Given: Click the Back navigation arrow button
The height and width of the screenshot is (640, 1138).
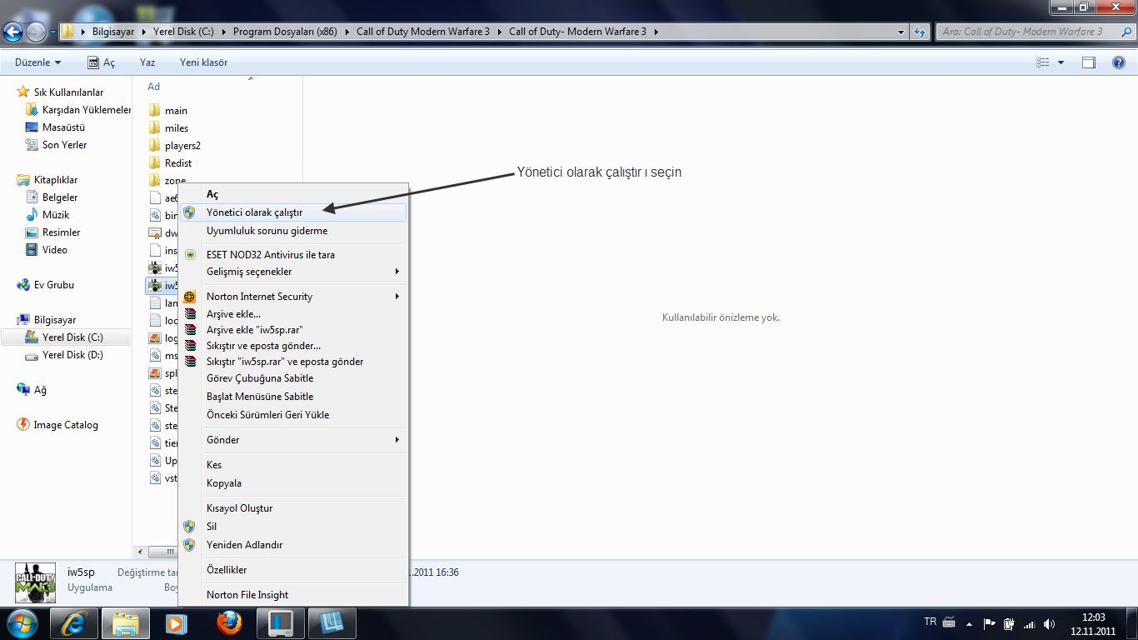Looking at the screenshot, I should point(12,32).
